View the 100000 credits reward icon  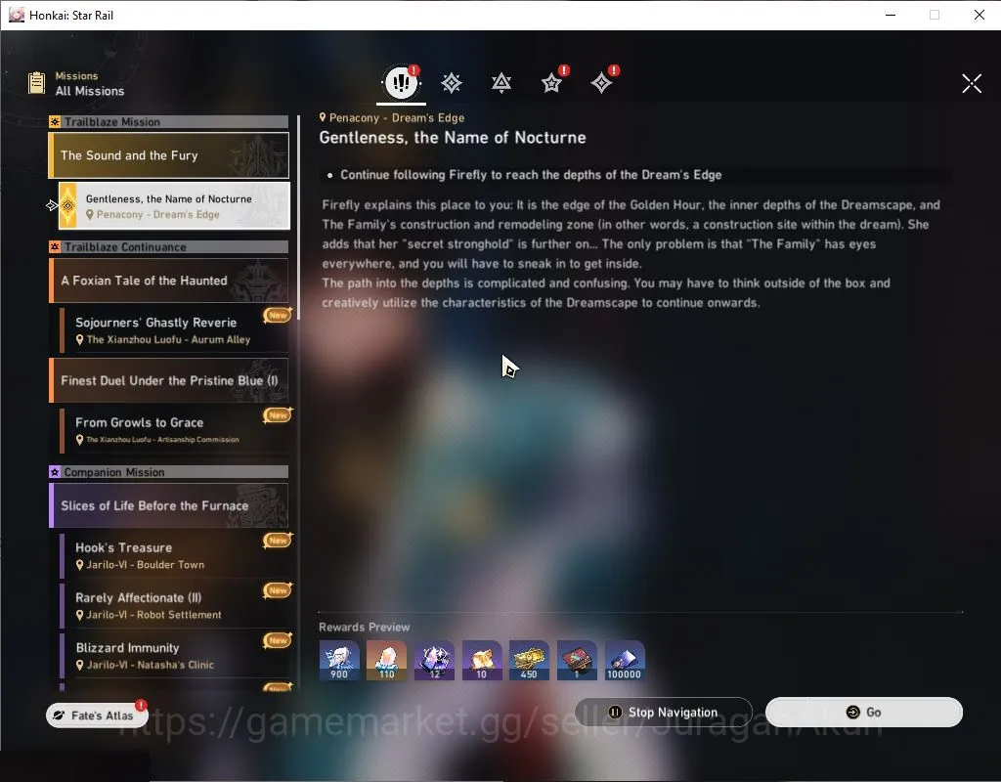(x=625, y=660)
